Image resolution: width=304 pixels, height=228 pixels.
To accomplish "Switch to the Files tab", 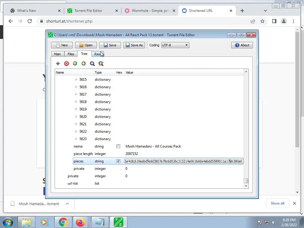I will click(71, 54).
